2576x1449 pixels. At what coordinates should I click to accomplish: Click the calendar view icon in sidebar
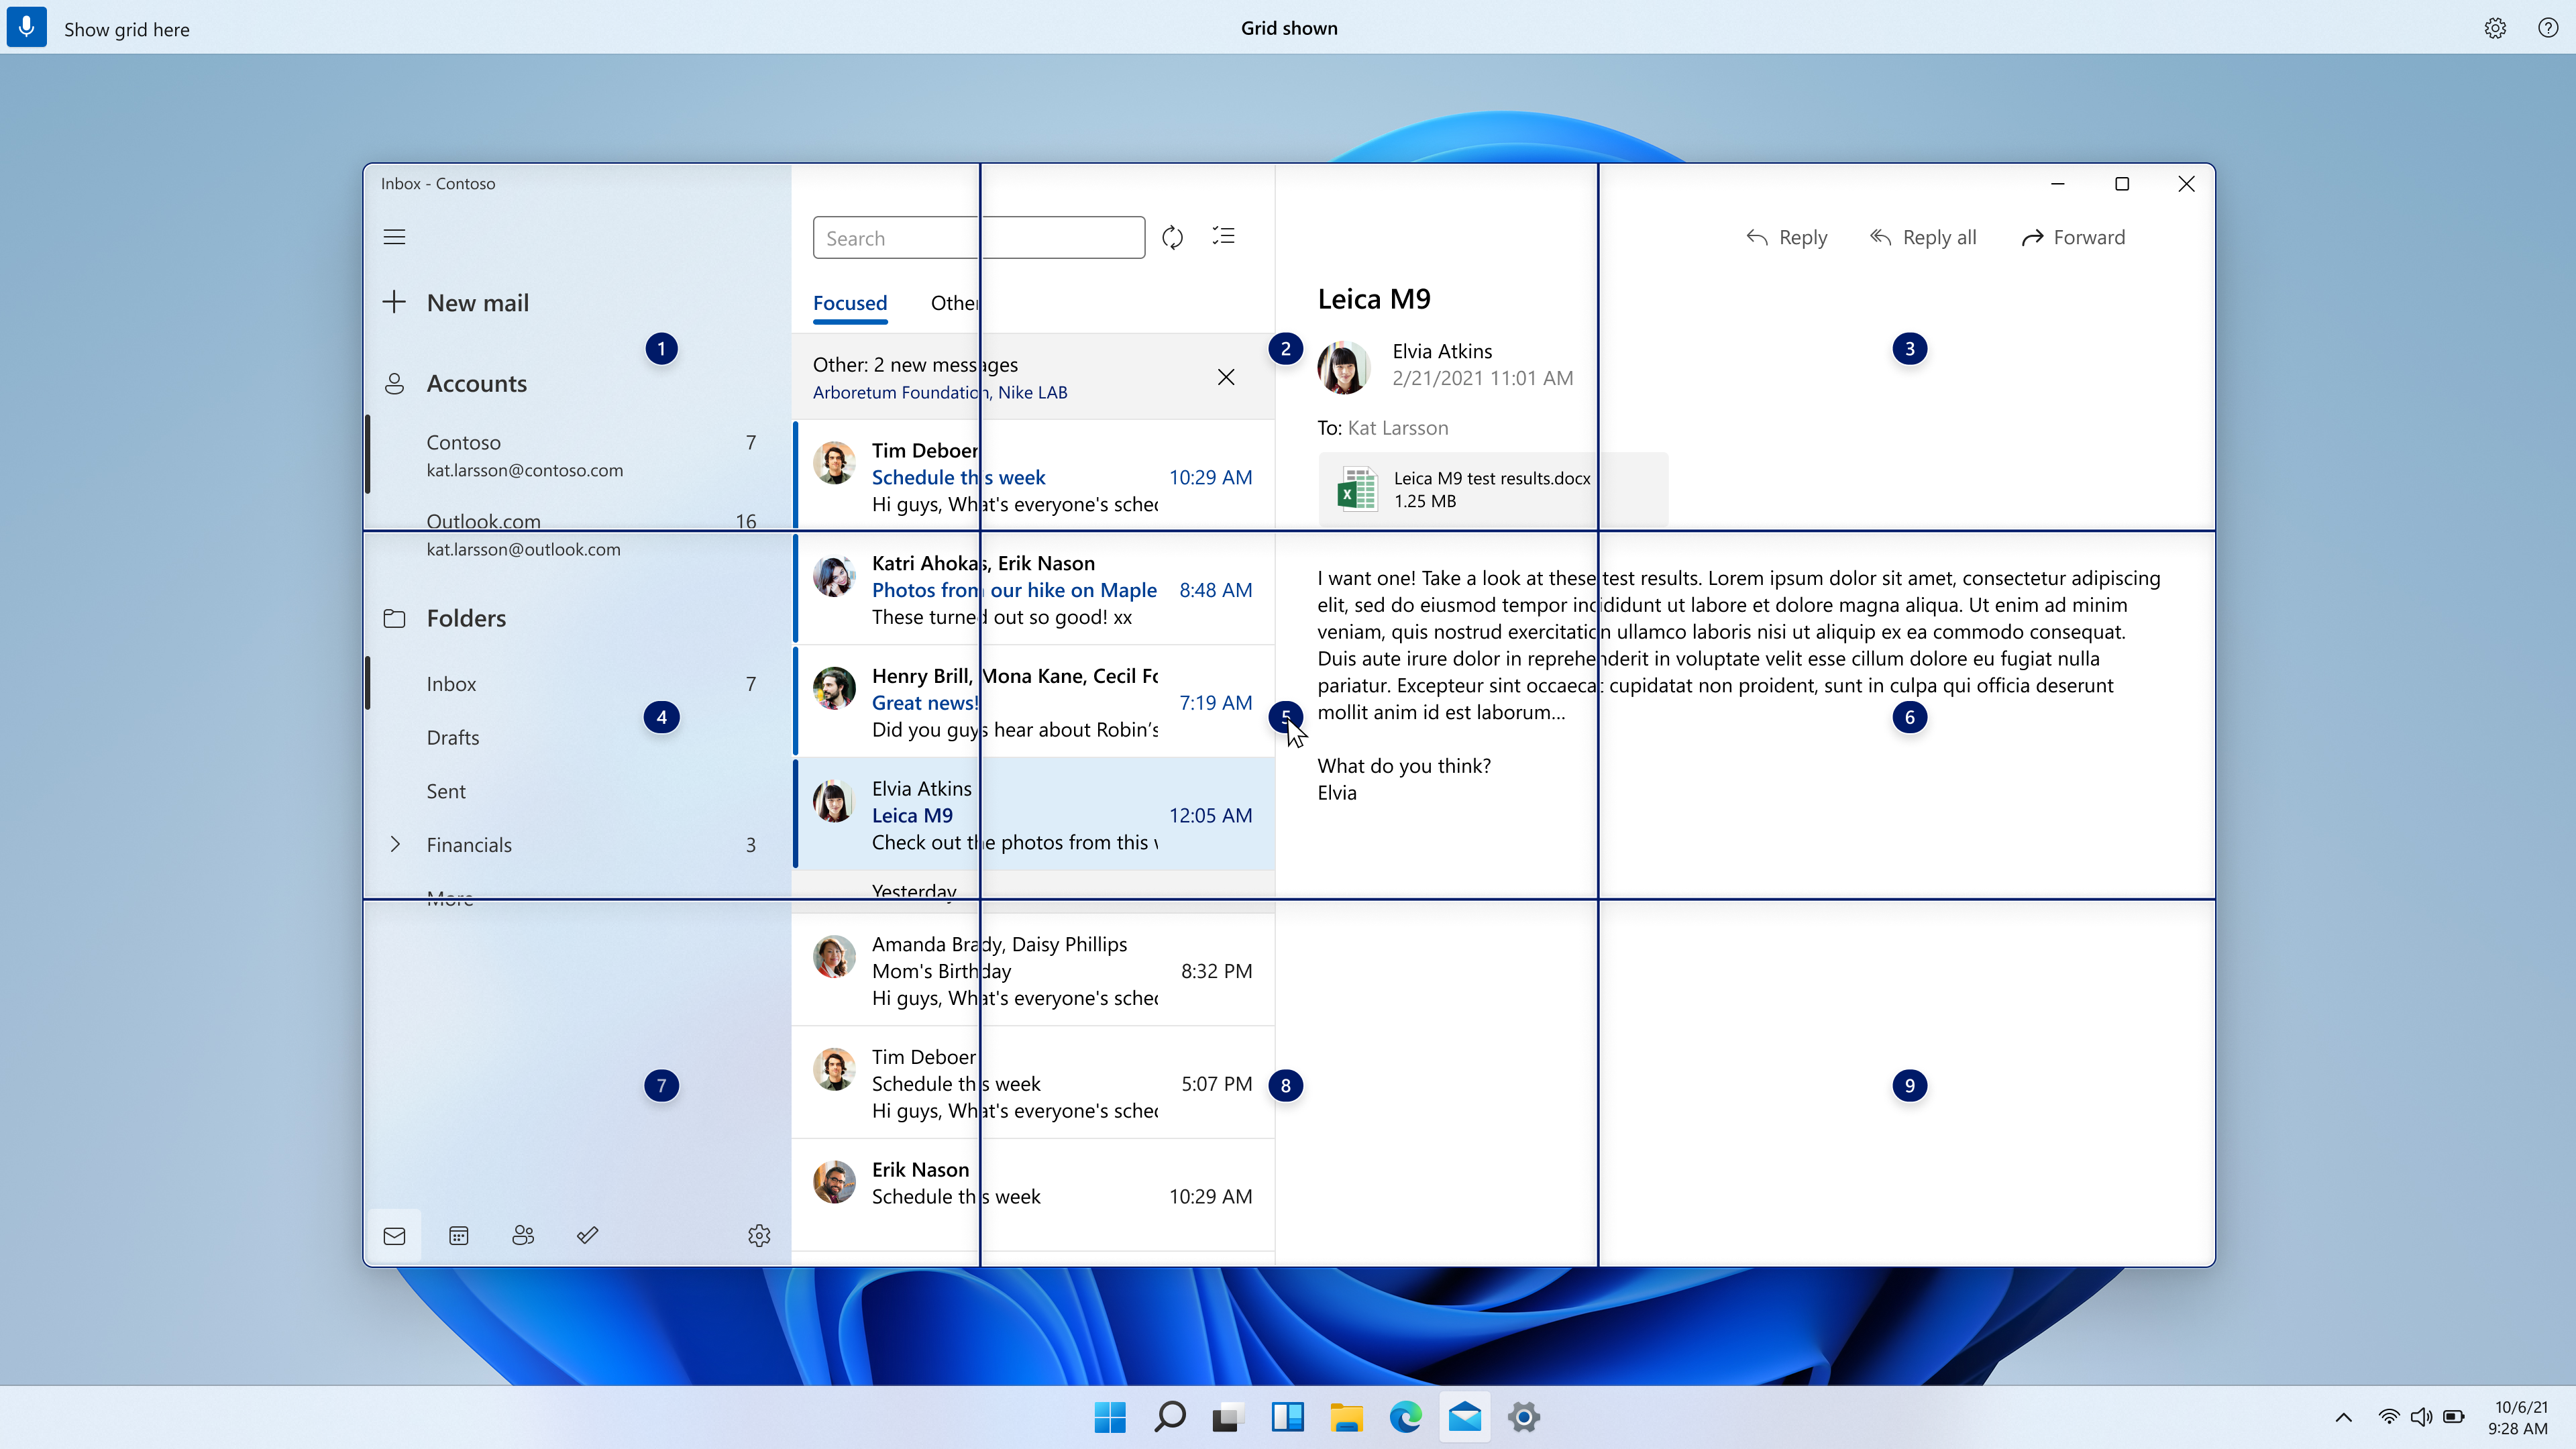[458, 1235]
